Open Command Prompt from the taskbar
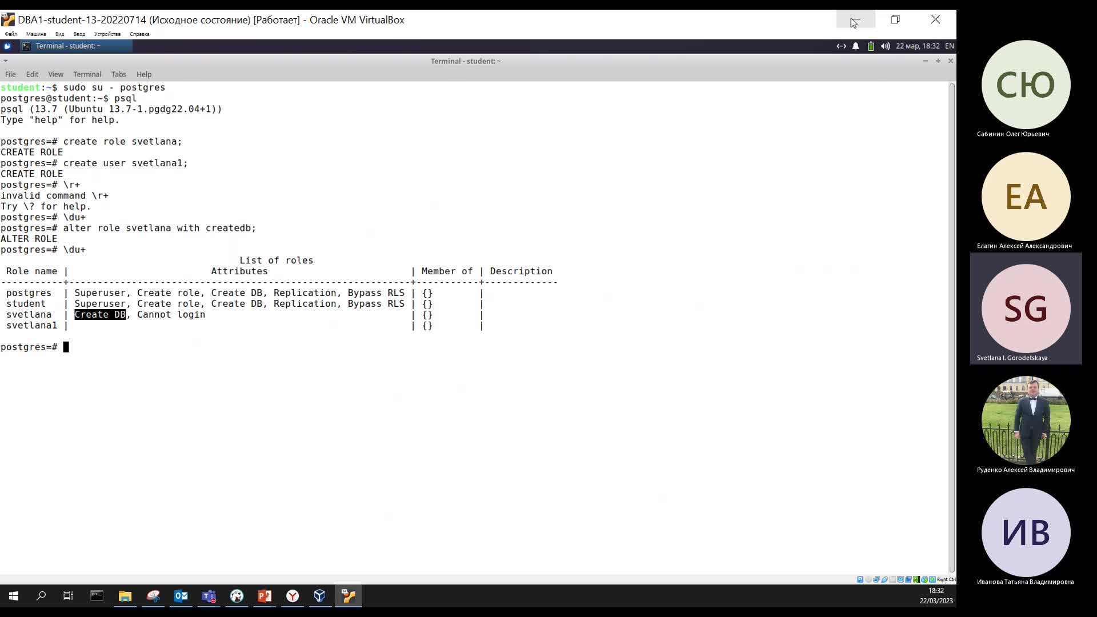Viewport: 1097px width, 617px height. click(x=97, y=596)
